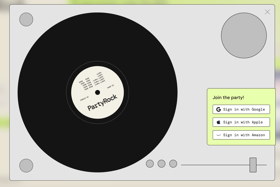Click the Apple logo icon
Image resolution: width=280 pixels, height=187 pixels.
218,122
